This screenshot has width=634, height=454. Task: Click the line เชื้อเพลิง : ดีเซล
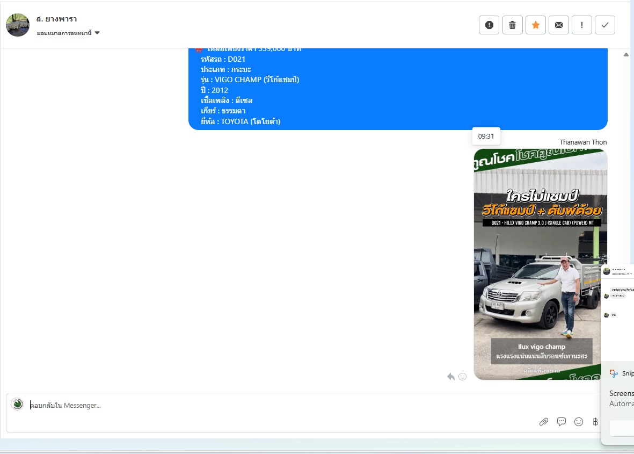tap(227, 100)
